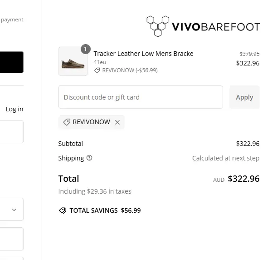This screenshot has height=260, width=277.
Task: Click the quantity badge on the shoe image
Action: click(x=85, y=49)
